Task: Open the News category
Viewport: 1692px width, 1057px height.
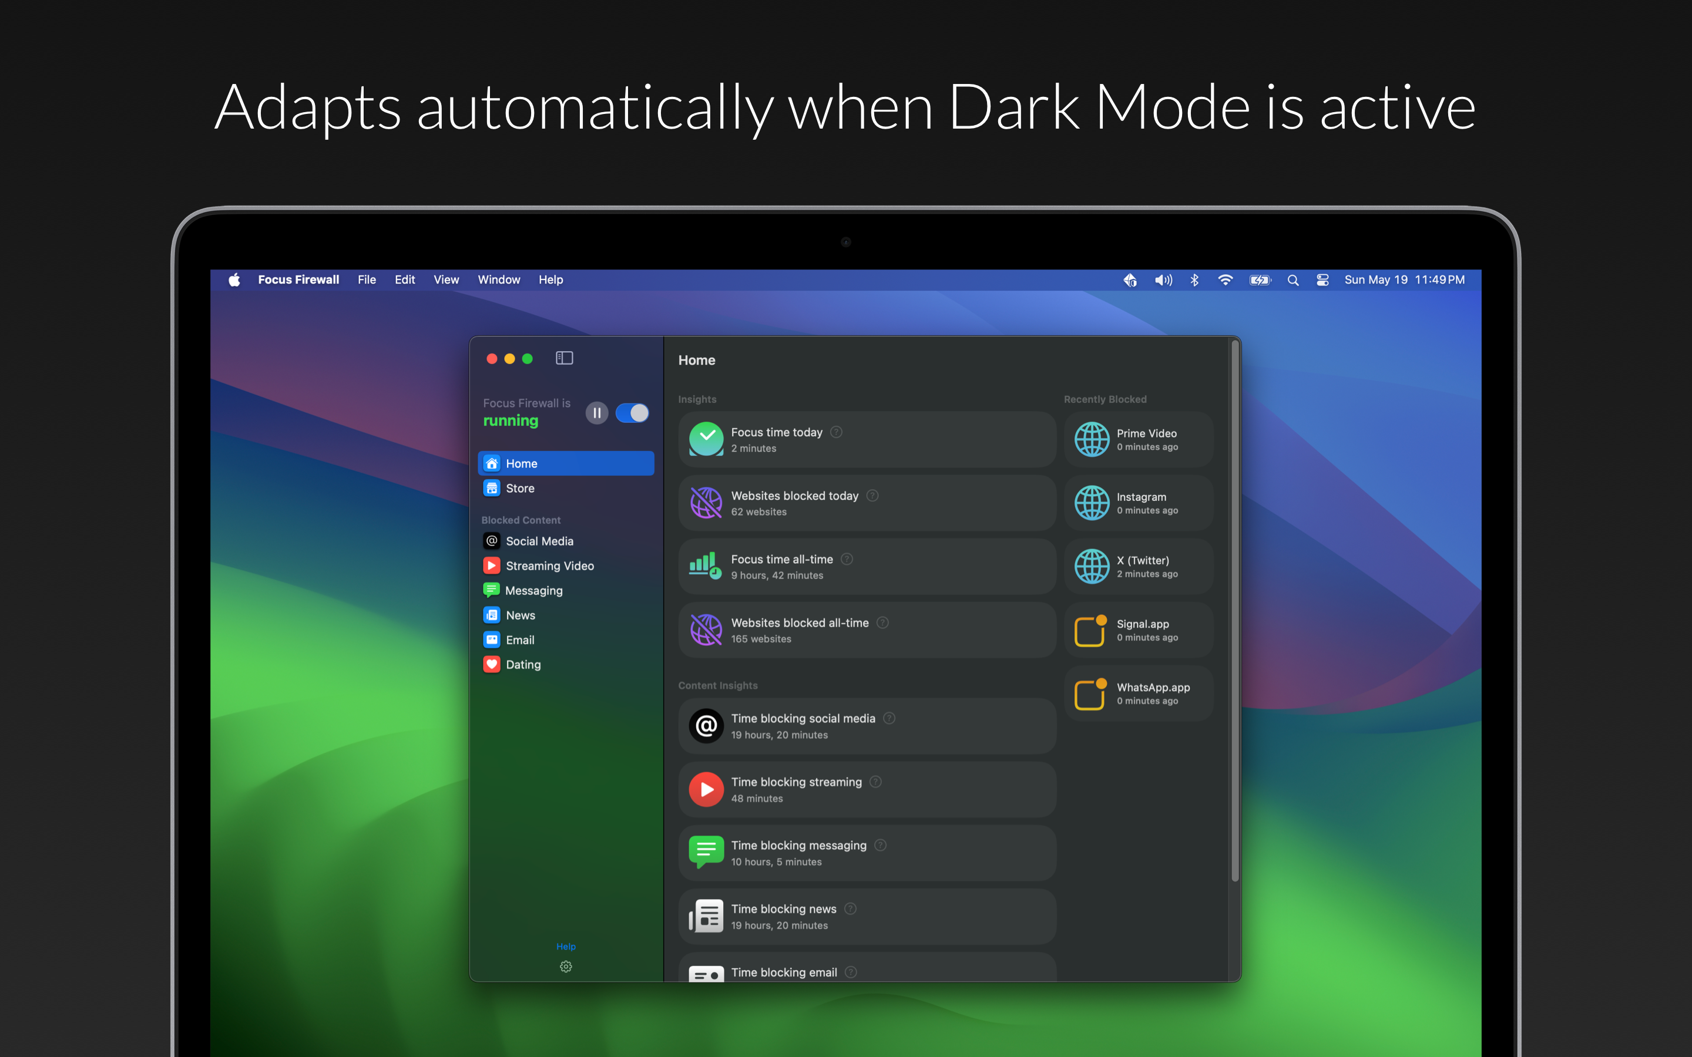Action: pos(566,615)
